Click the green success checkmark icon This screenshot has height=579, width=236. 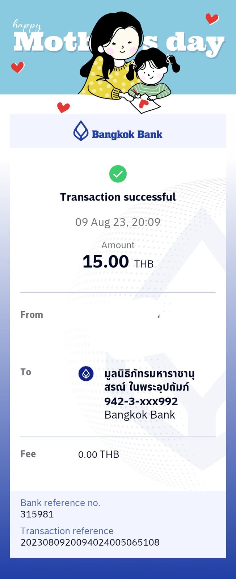(x=118, y=174)
